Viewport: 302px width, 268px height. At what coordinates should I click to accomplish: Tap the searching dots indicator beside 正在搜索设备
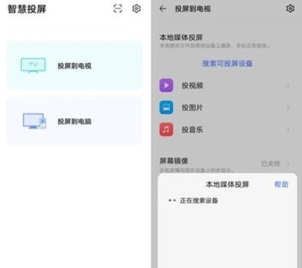coord(172,201)
